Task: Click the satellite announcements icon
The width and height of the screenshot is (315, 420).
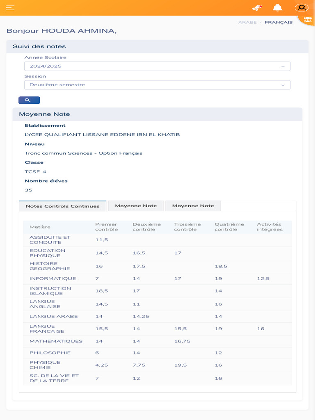Action: (x=257, y=7)
